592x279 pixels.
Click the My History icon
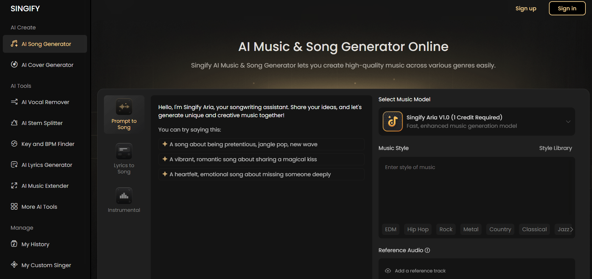coord(14,244)
